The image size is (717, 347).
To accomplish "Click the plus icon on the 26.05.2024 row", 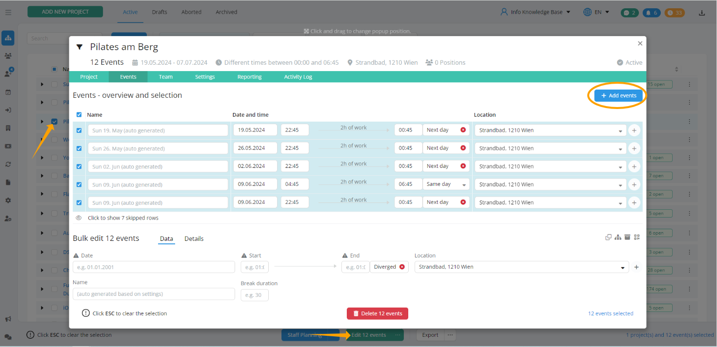I will (634, 148).
